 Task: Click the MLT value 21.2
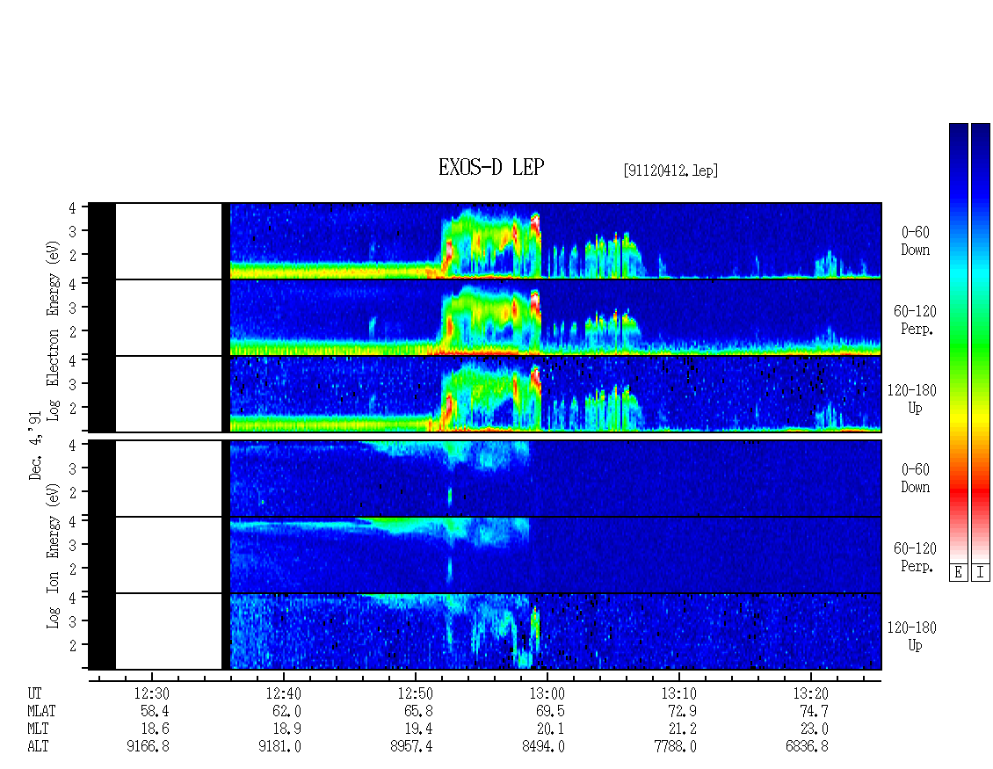tap(682, 729)
